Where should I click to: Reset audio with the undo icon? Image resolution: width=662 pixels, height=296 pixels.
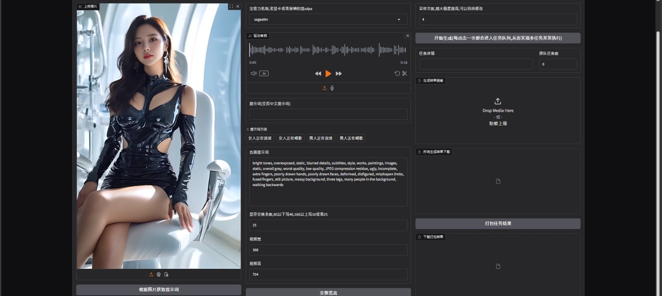click(x=397, y=74)
